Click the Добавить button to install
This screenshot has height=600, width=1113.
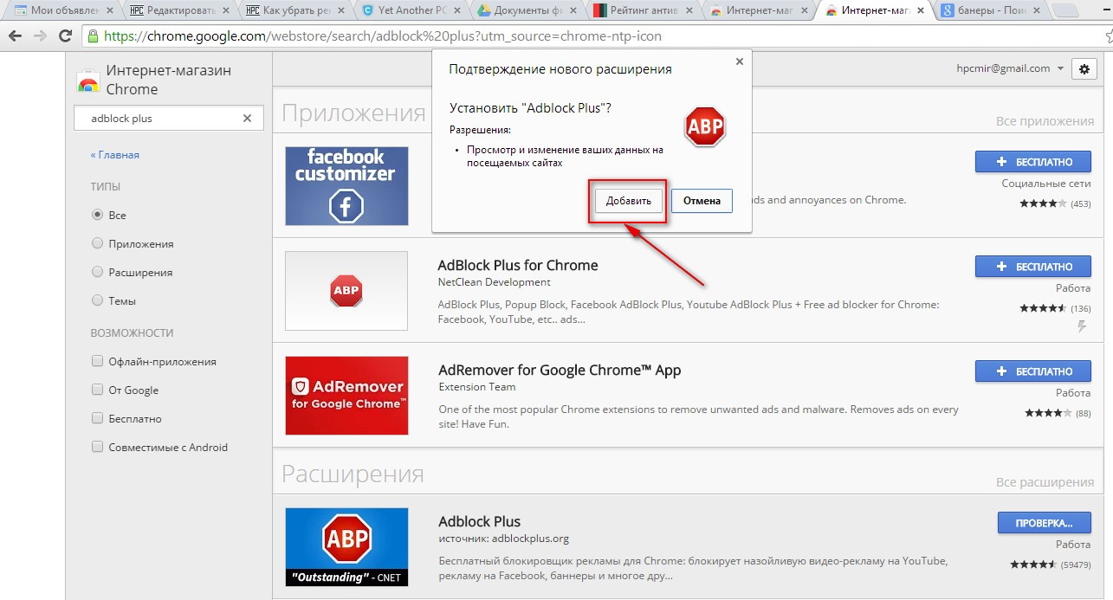coord(628,201)
